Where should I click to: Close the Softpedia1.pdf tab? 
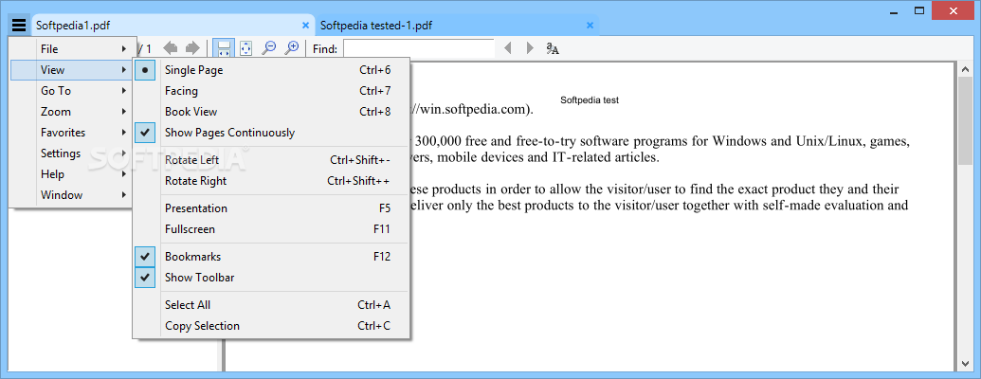(306, 26)
